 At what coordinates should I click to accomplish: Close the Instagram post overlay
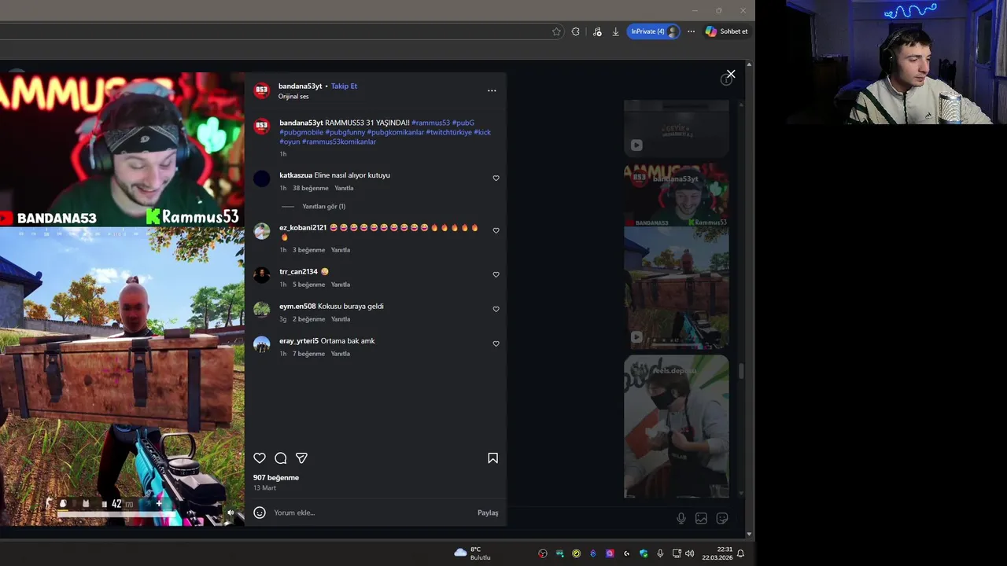pos(731,74)
